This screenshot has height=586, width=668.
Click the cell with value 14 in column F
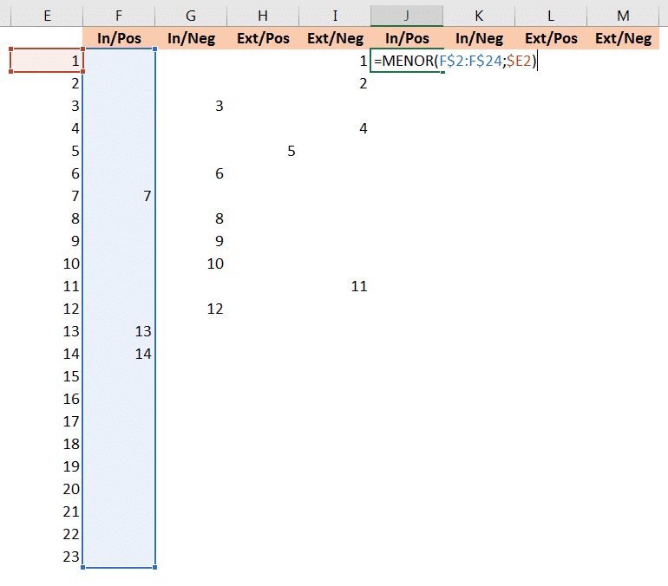(x=119, y=354)
